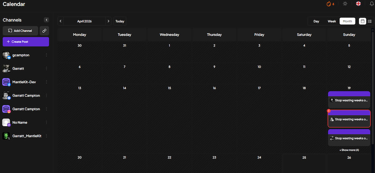Click the streak count number 6

(333, 4)
